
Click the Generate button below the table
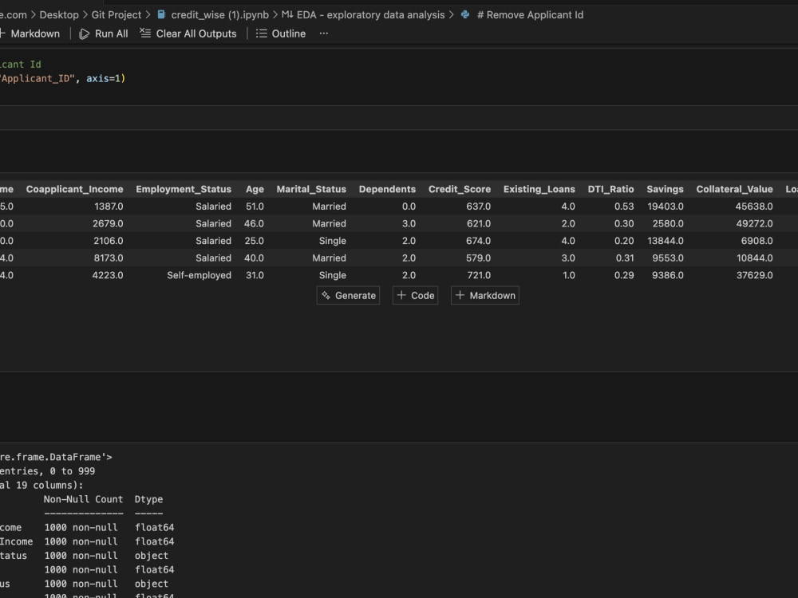(348, 296)
